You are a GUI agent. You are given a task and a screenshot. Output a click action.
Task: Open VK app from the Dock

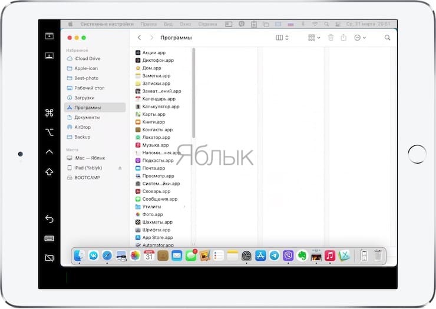(93, 255)
